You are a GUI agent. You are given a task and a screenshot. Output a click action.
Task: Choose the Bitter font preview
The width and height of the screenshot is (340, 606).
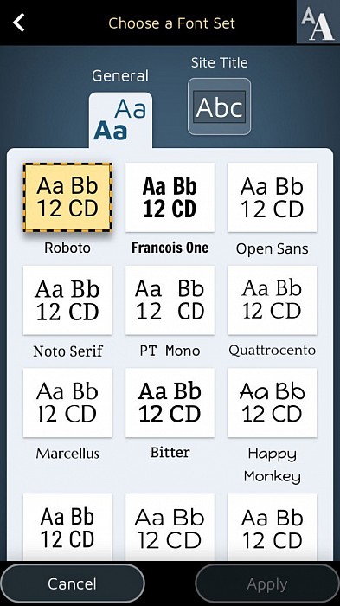click(x=170, y=403)
